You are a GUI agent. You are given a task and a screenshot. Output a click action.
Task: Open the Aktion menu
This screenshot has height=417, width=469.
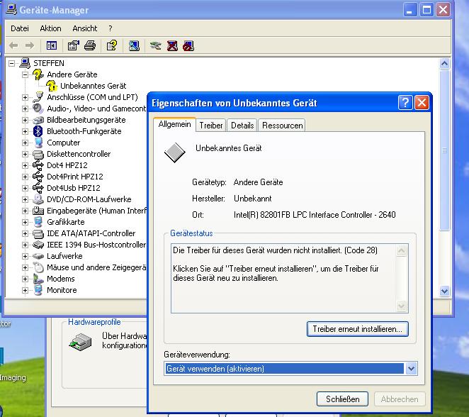point(50,28)
